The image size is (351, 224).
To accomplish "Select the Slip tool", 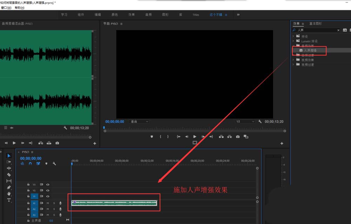I will coord(9,181).
